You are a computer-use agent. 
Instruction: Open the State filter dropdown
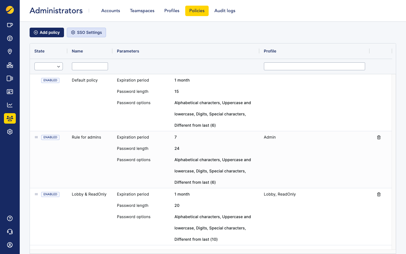(x=48, y=66)
